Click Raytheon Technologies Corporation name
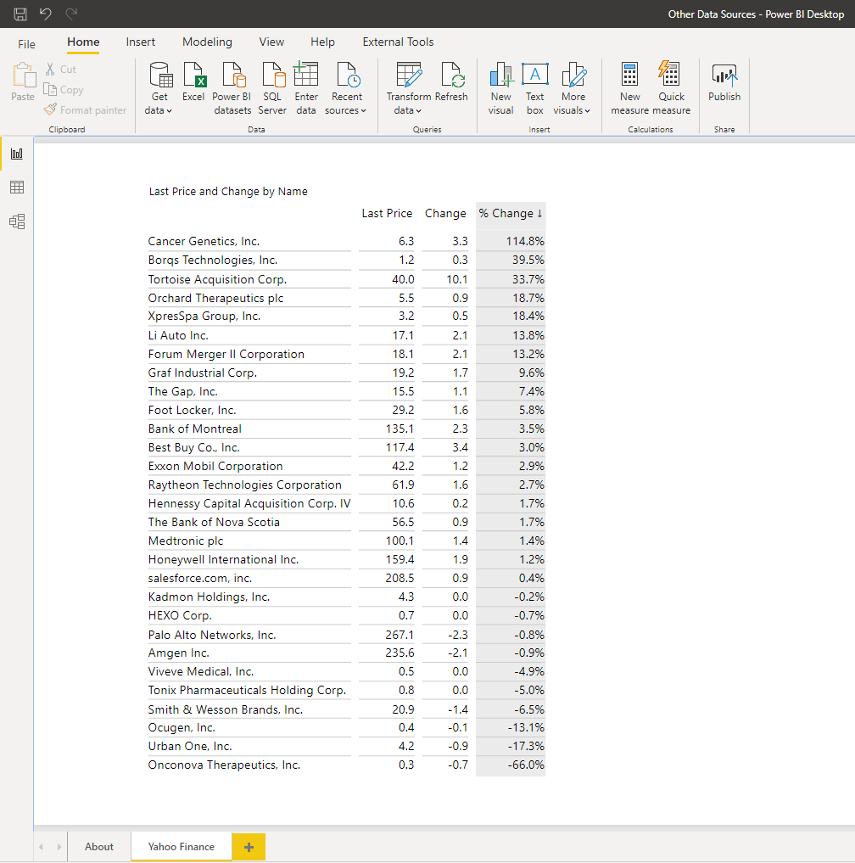The height and width of the screenshot is (863, 855). coord(245,485)
